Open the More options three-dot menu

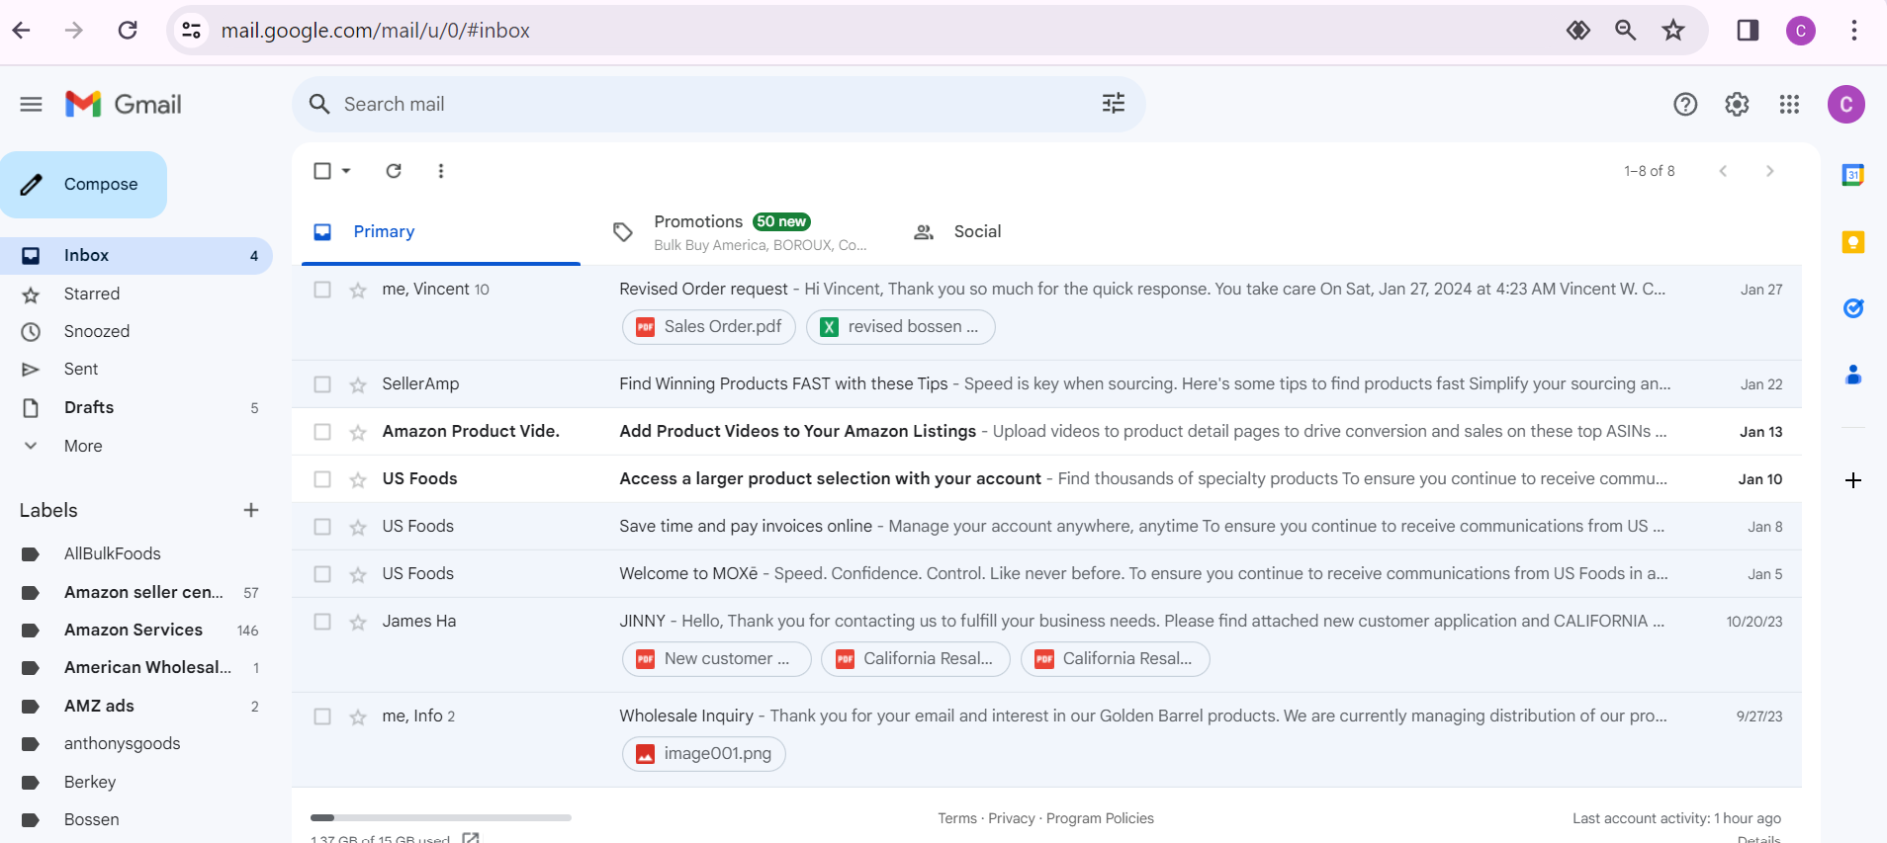point(441,171)
